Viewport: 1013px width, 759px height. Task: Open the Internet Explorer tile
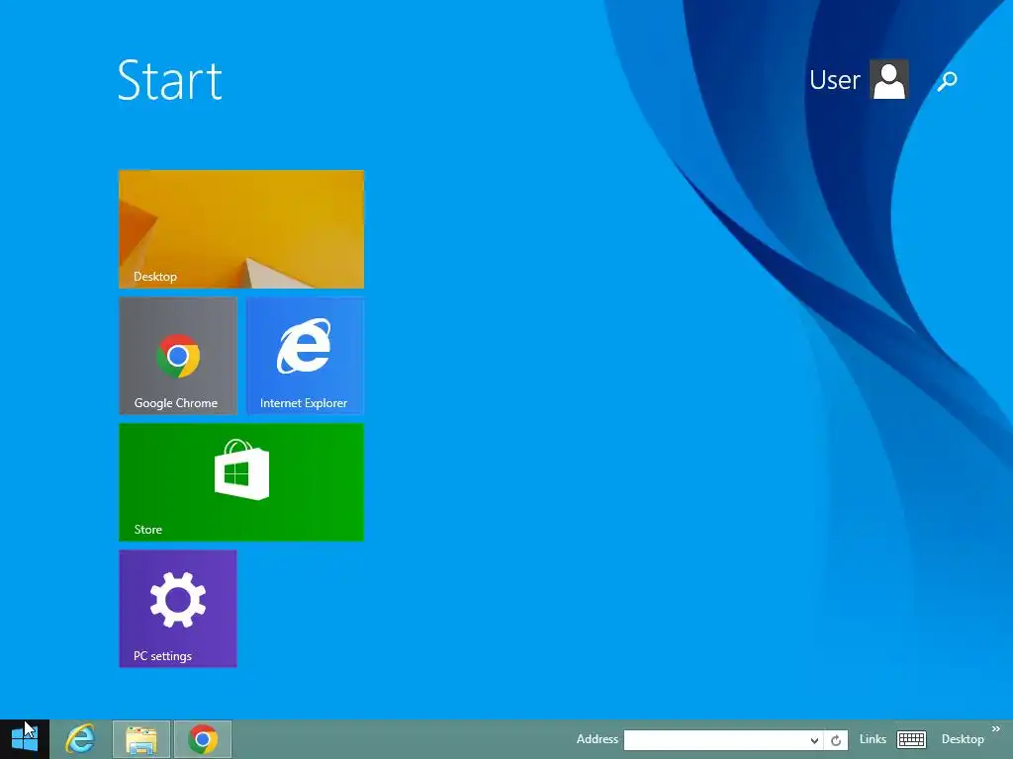click(305, 356)
